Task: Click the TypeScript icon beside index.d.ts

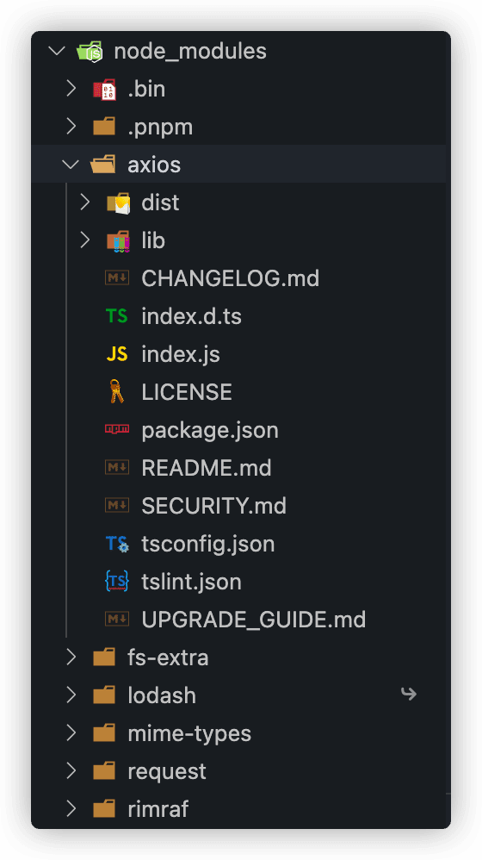Action: (x=117, y=316)
